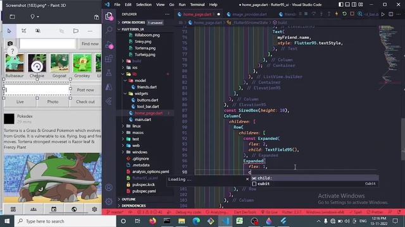405x227 pixels.
Task: Open the Terminal menu
Action: tap(197, 4)
